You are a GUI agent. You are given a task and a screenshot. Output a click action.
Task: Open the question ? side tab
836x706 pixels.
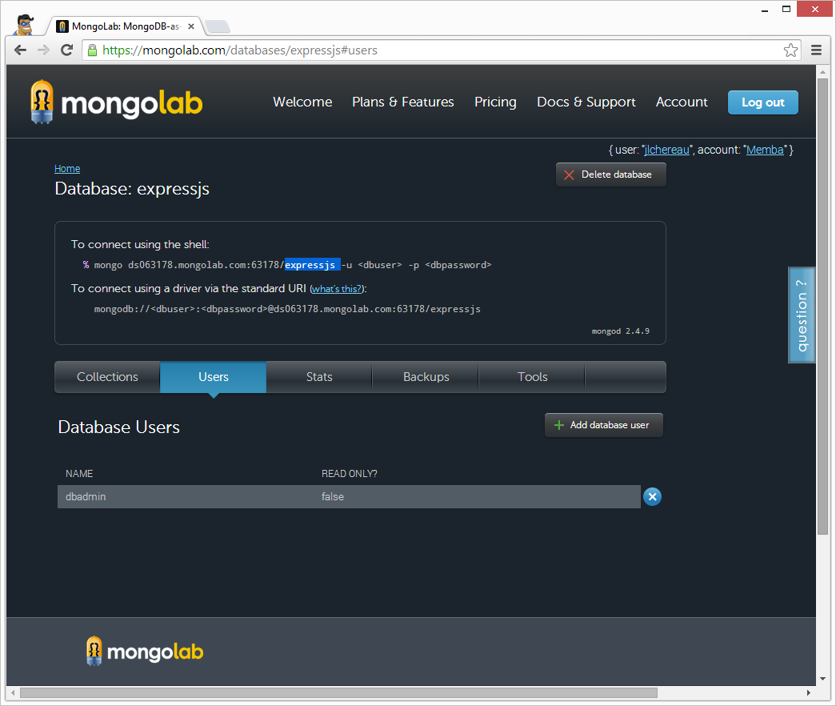pos(802,315)
